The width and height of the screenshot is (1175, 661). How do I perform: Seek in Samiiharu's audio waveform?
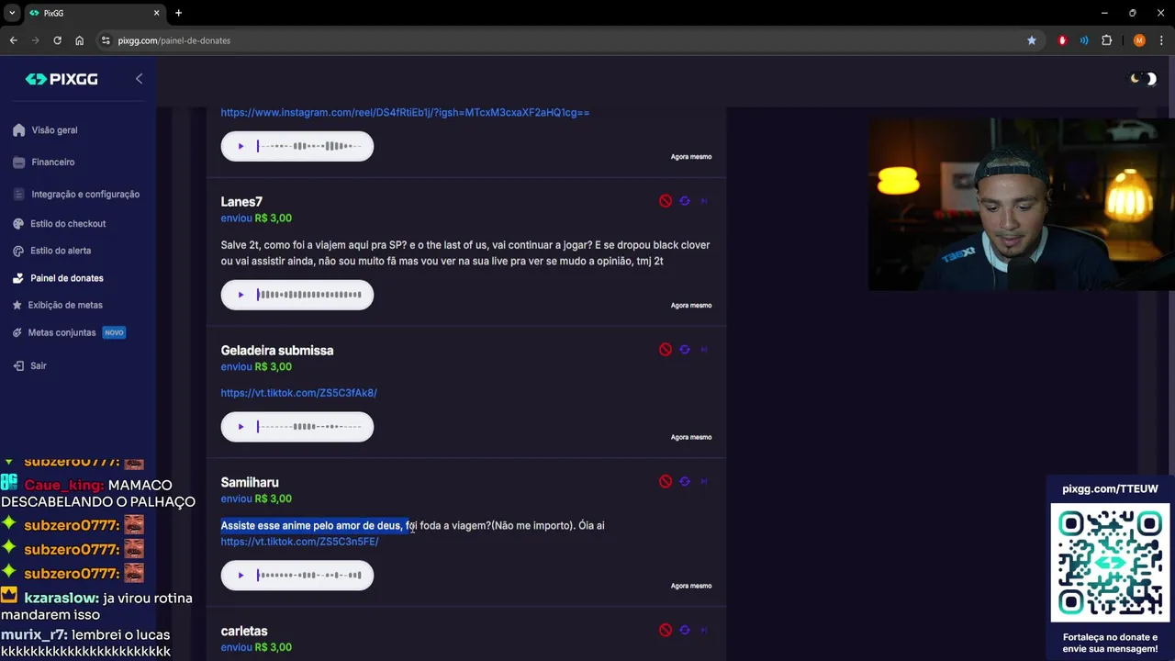click(x=309, y=576)
